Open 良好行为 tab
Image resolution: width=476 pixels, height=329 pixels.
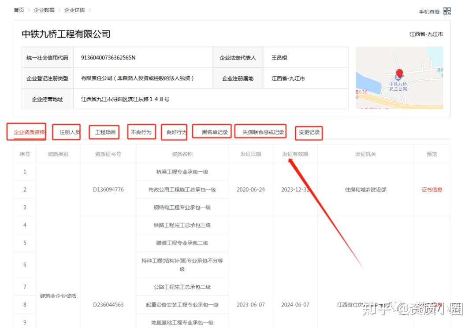click(x=176, y=132)
